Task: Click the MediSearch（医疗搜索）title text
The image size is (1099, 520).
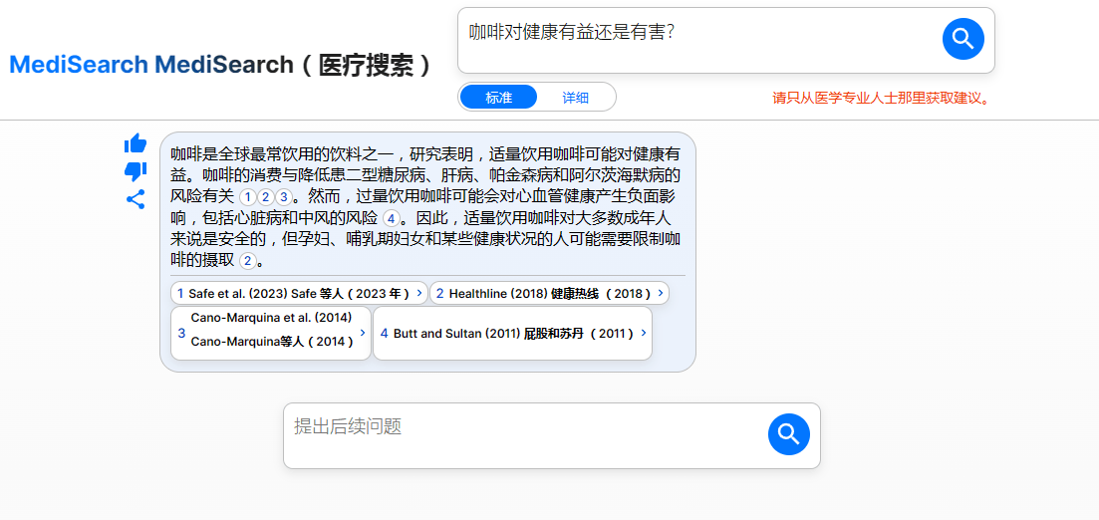Action: (x=294, y=65)
